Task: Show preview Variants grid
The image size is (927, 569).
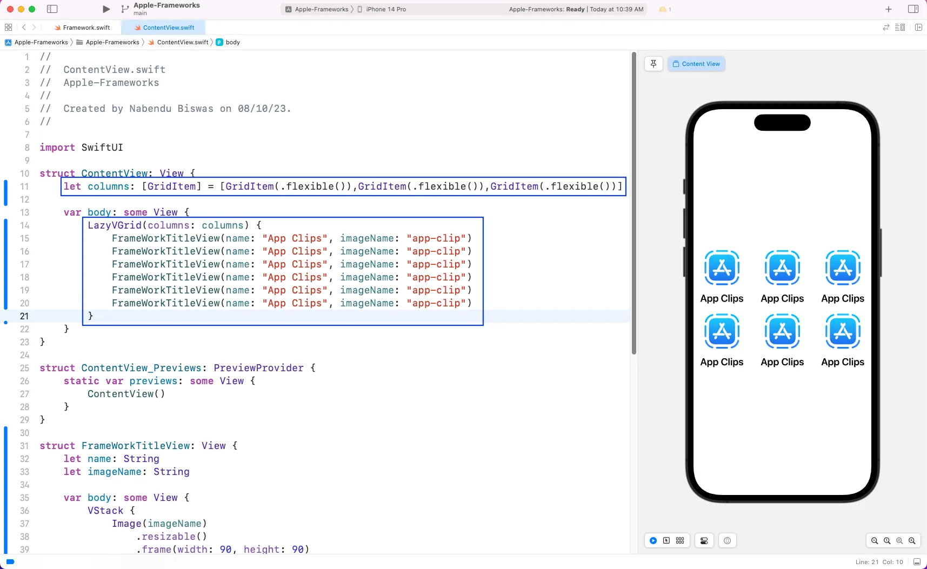Action: 680,540
